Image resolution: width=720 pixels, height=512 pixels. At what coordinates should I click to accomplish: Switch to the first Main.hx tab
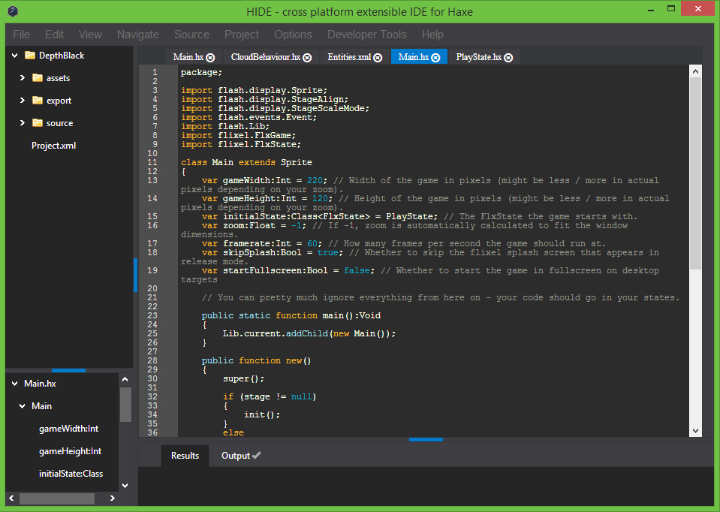click(x=188, y=57)
